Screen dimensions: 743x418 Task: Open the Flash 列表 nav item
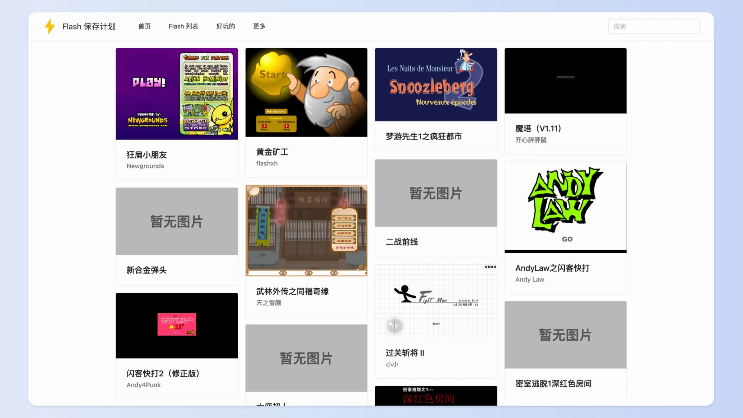coord(183,26)
